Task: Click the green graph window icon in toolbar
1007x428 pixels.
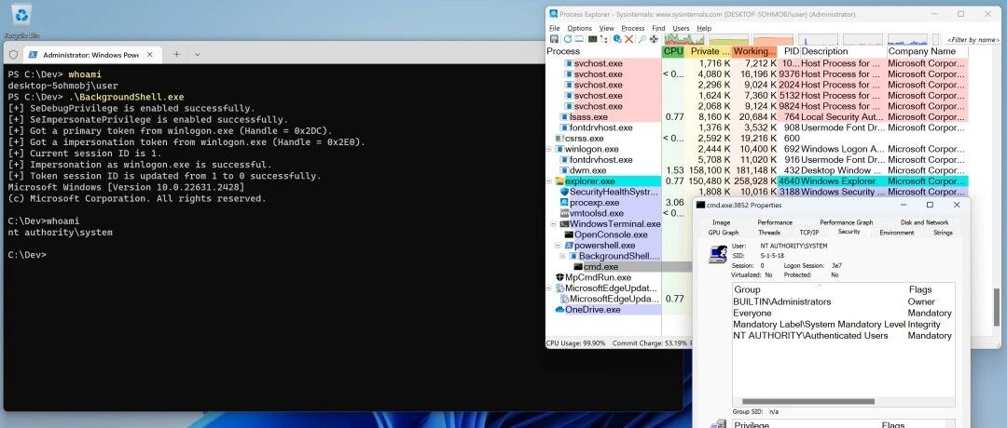Action: coord(592,39)
